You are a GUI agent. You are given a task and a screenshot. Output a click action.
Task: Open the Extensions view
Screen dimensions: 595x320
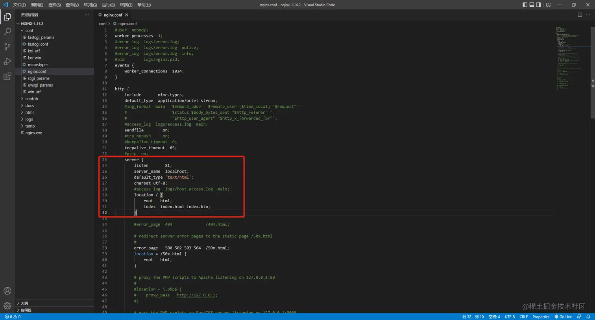pyautogui.click(x=7, y=76)
